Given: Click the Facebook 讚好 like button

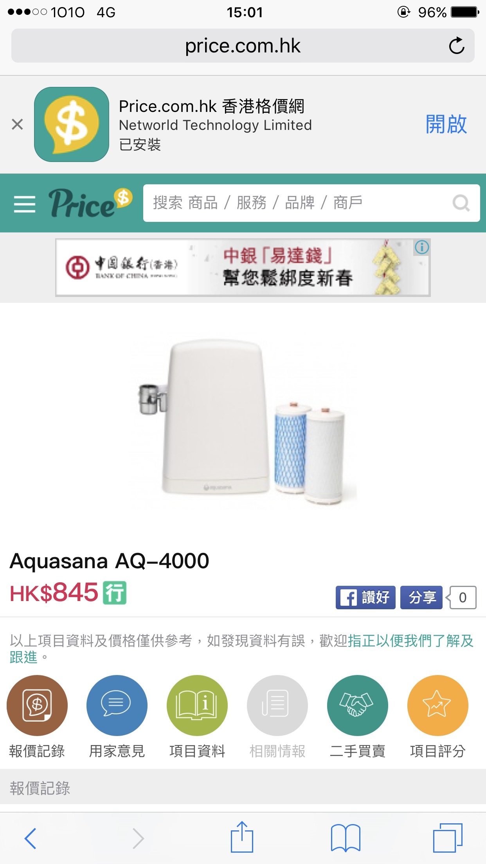Looking at the screenshot, I should point(365,597).
